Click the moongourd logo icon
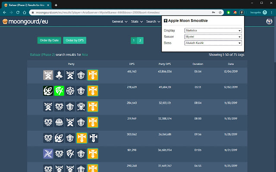This screenshot has height=172, width=276. coord(5,21)
